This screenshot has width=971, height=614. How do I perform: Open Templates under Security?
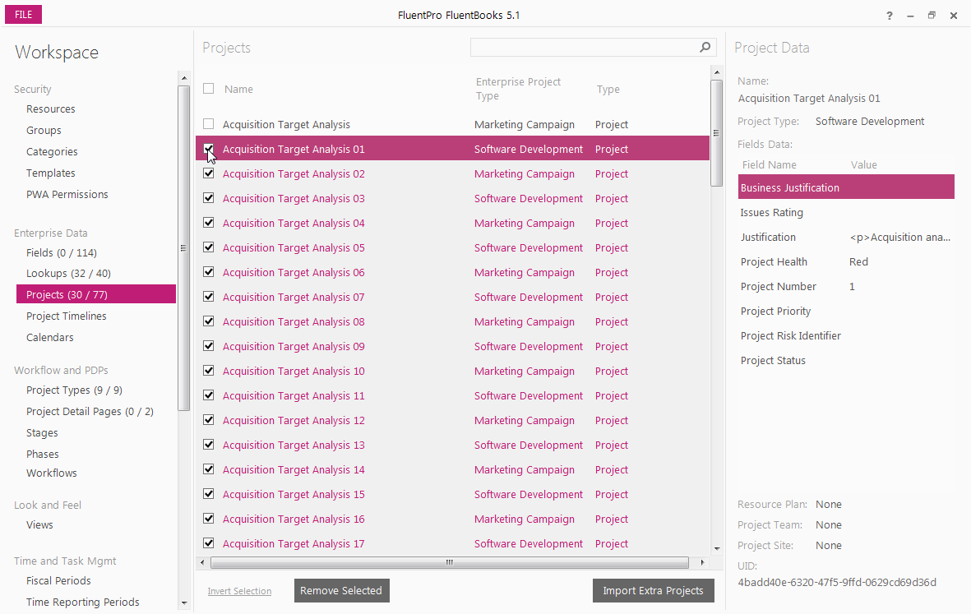coord(51,173)
